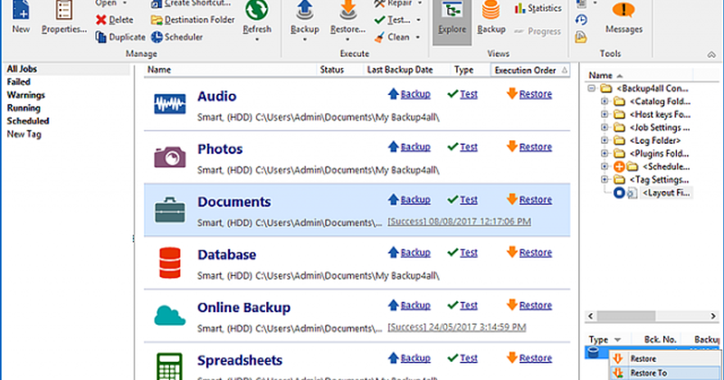This screenshot has width=724, height=380.
Task: Open the Messages tool
Action: click(624, 17)
